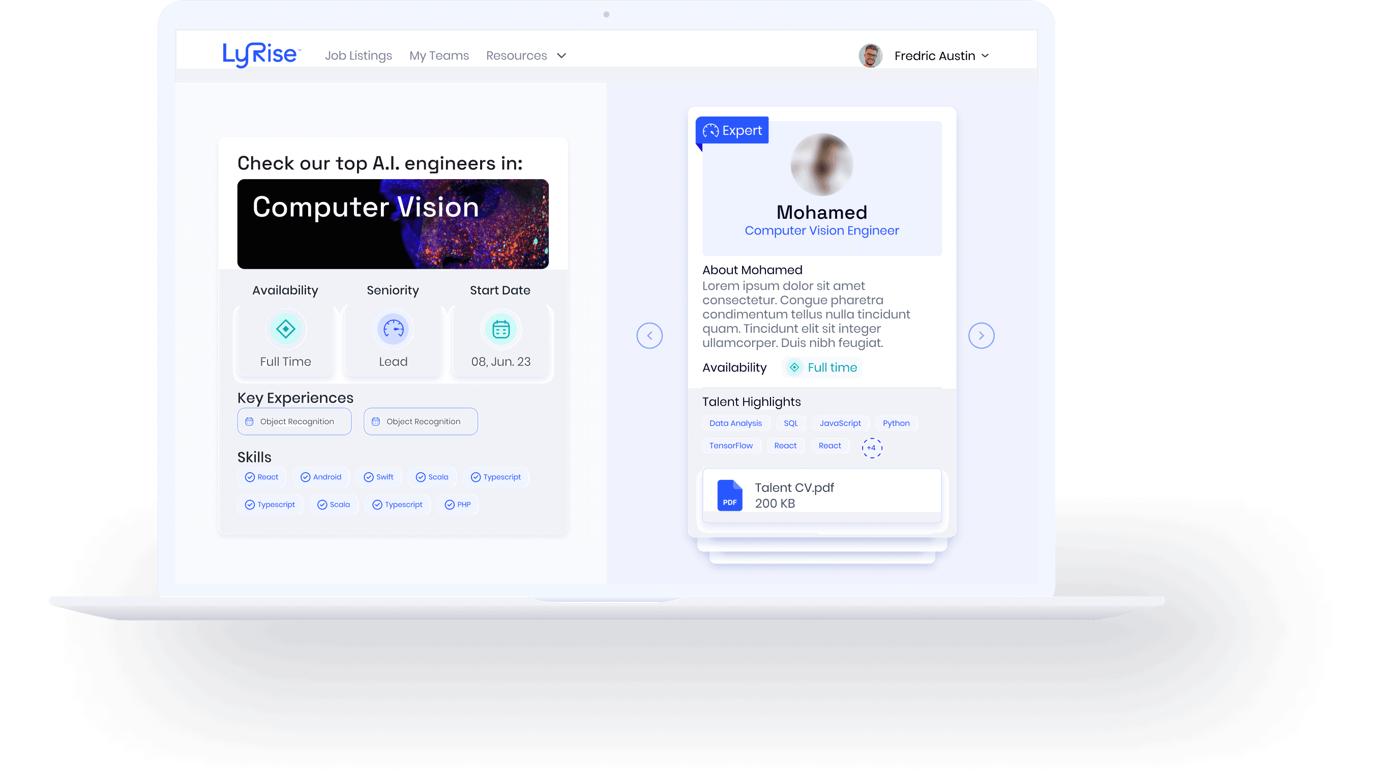Screen dimensions: 1394x782
Task: Click the Lead seniority label
Action: pos(393,362)
